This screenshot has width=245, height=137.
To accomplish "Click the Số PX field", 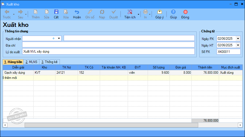I will click(x=228, y=52).
